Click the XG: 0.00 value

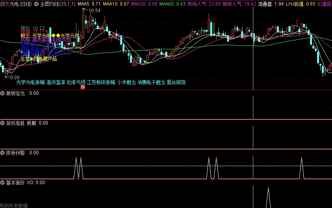coord(36,183)
